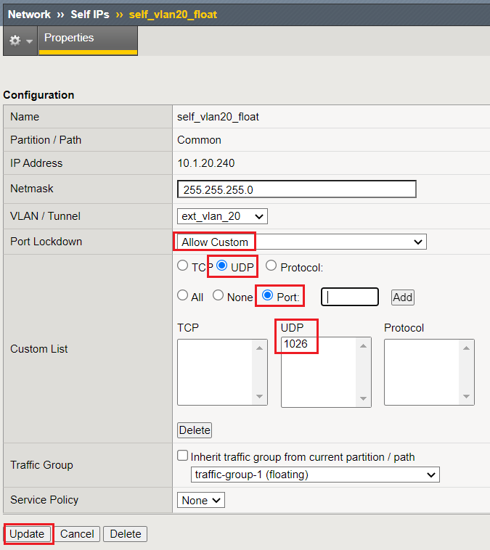The height and width of the screenshot is (550, 490).
Task: Select the UDP radio button
Action: pyautogui.click(x=221, y=266)
